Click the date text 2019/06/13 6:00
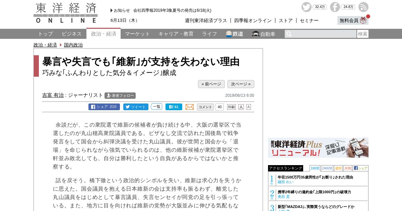Screen dimensions: 402x211 240,95
